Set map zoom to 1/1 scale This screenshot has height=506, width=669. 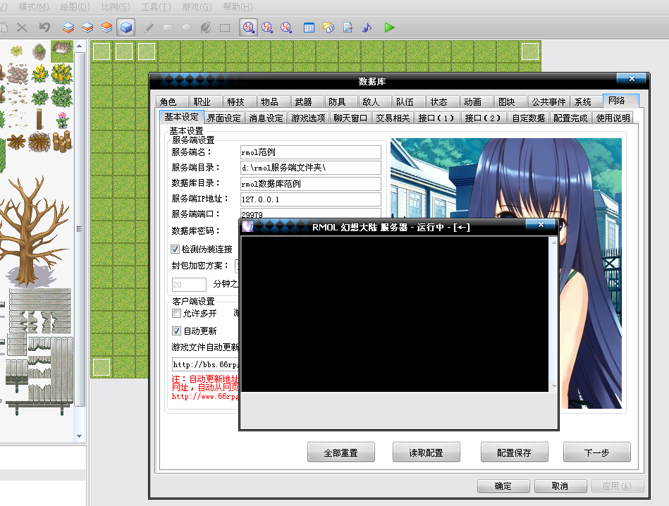tap(248, 27)
